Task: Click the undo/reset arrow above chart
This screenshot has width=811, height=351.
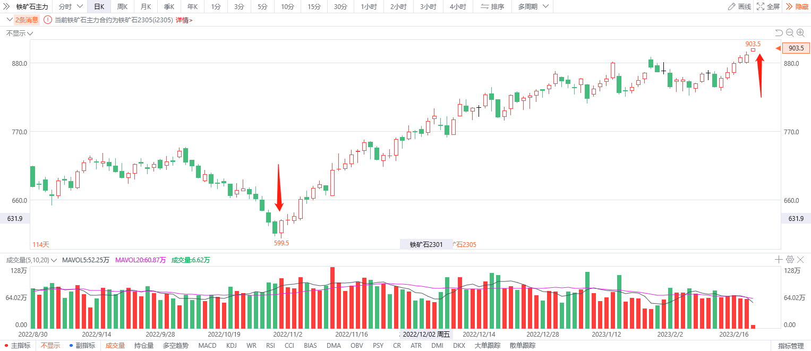Action: click(779, 33)
